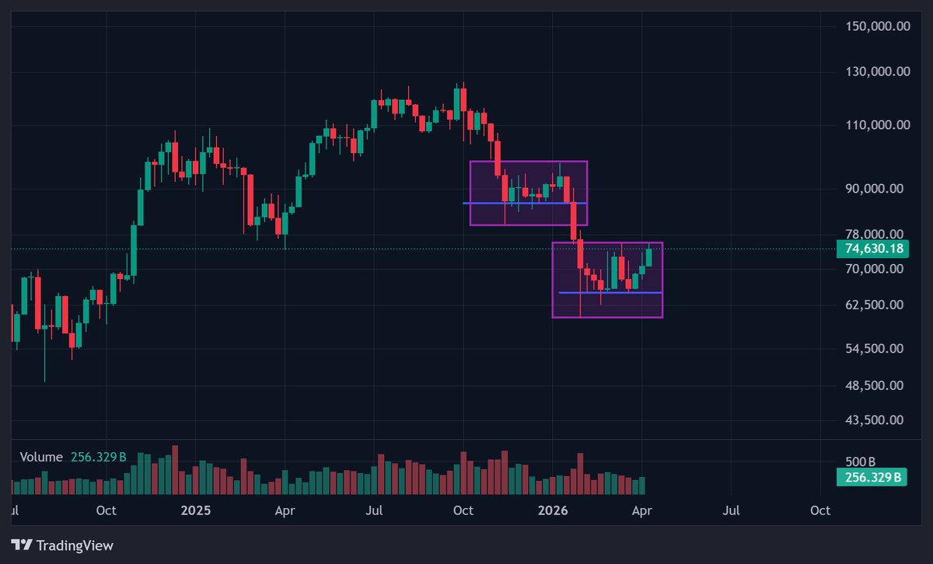Click the 54,500.00 price axis label
The image size is (933, 564).
click(x=875, y=348)
